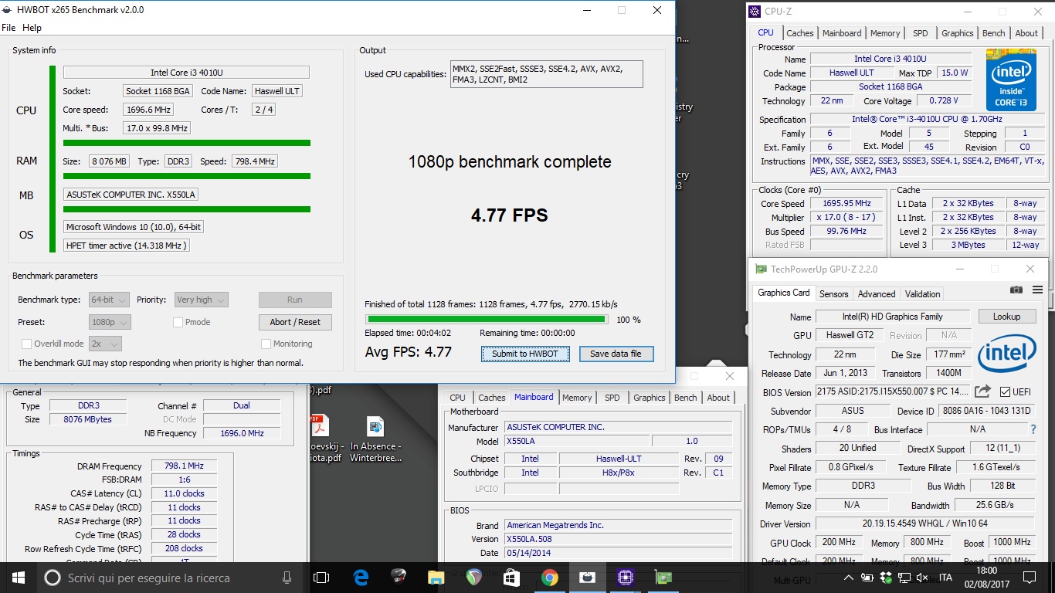Enable the Overkill mode checkbox
This screenshot has width=1055, height=593.
coord(26,344)
